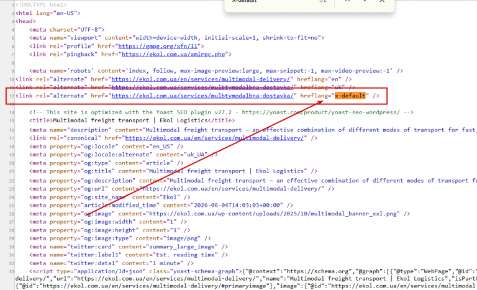Image resolution: width=477 pixels, height=290 pixels.
Task: Click line number 26 in the gutter
Action: 12,214
